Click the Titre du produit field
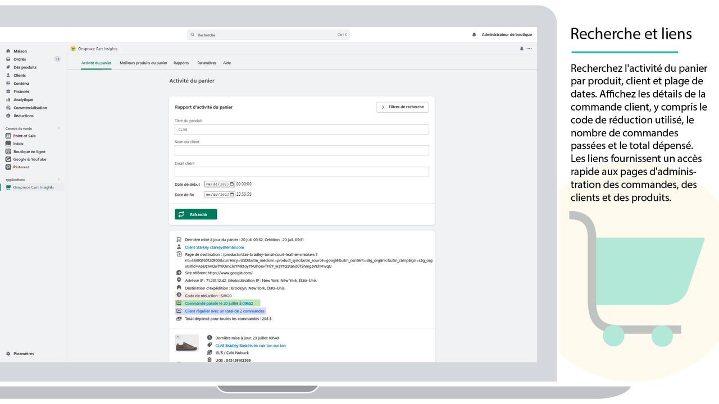Screen dimensions: 719x404 coord(302,130)
